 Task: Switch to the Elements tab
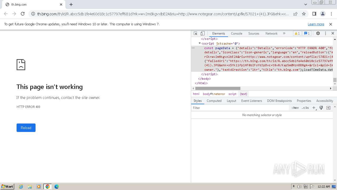point(219,34)
